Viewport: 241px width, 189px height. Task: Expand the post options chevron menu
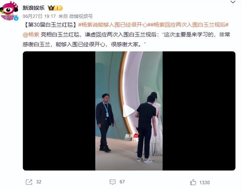click(x=233, y=2)
